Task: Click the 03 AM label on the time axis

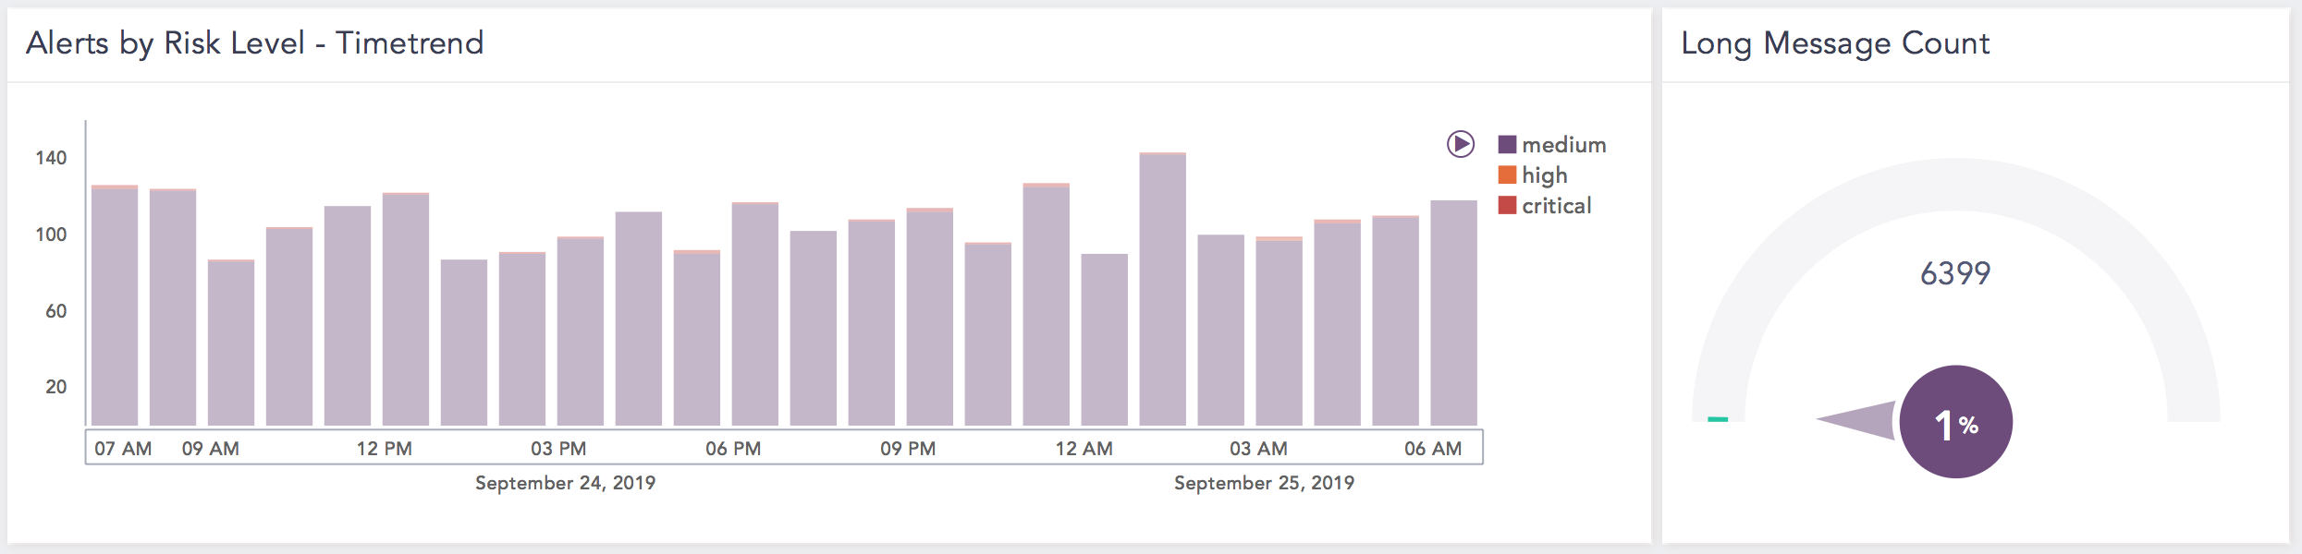Action: click(x=1257, y=449)
